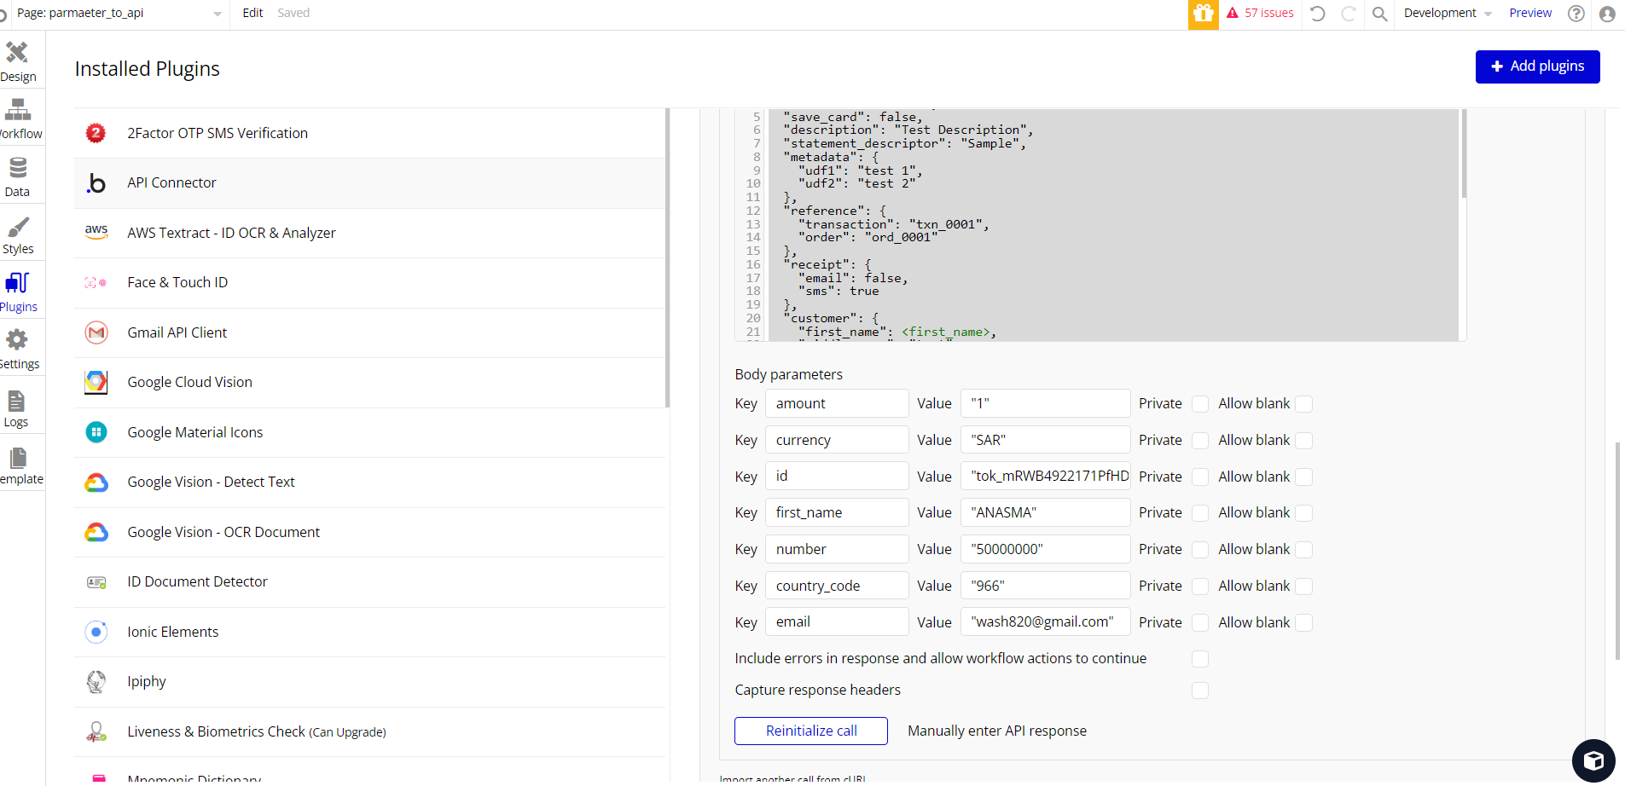Screen dimensions: 1625x786
Task: Select the Gmail API Client plugin icon
Action: (96, 332)
